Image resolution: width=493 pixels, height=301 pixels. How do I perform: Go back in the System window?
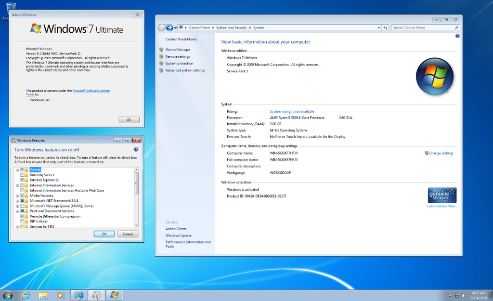(162, 27)
